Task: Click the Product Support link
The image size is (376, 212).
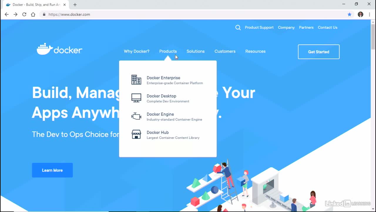Action: click(x=259, y=27)
